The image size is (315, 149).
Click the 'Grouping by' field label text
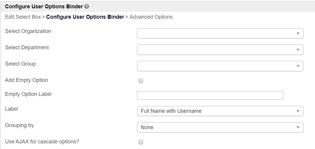(20, 125)
